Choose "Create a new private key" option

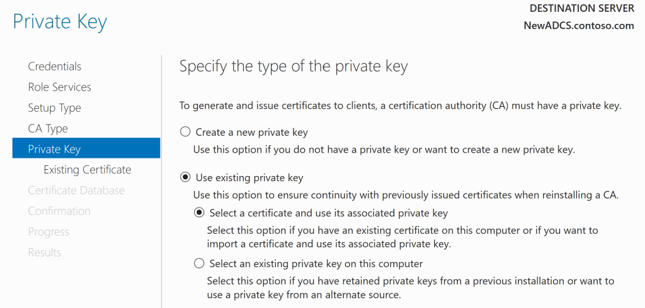[x=185, y=133]
